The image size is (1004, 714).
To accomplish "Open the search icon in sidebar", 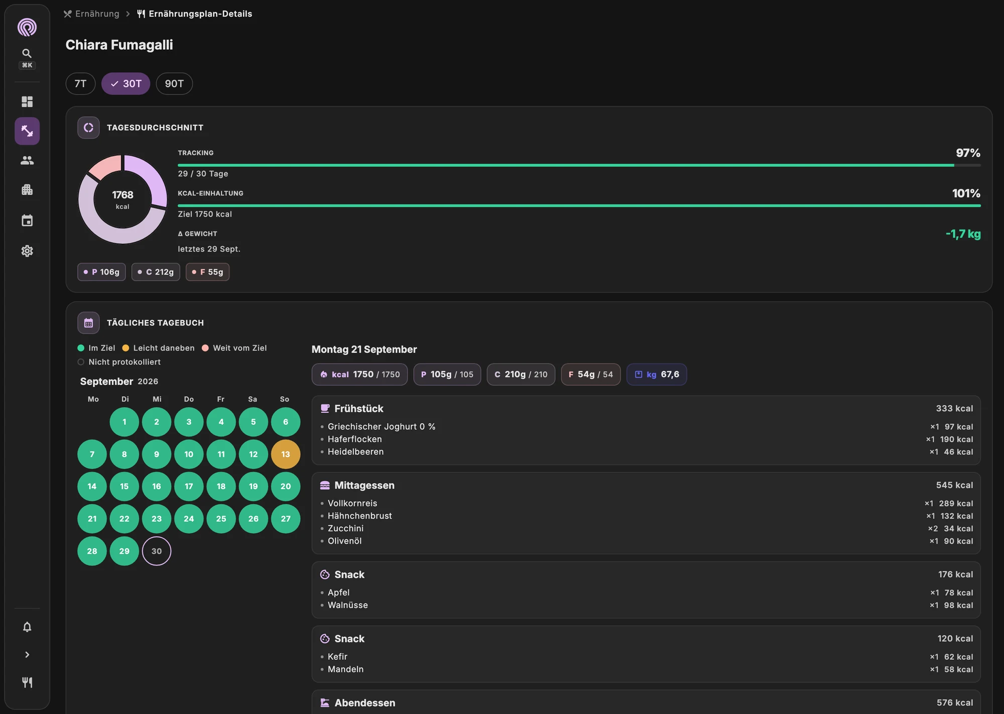I will [x=27, y=53].
